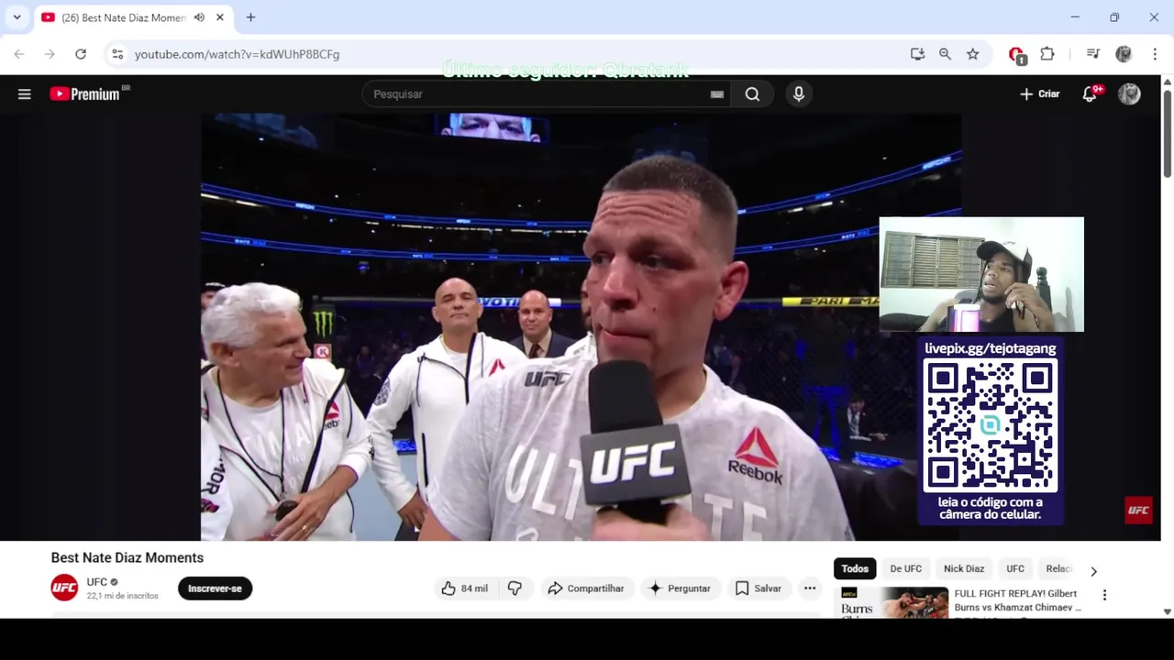This screenshot has width=1174, height=660.
Task: Select the Nick Diaz filter chip
Action: [x=964, y=568]
